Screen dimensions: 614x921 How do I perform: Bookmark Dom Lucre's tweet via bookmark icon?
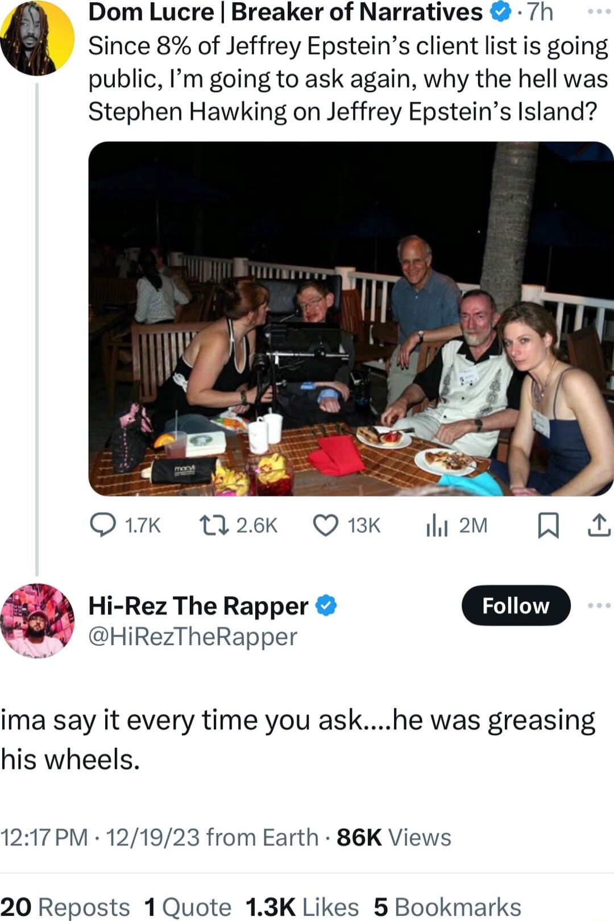(549, 526)
